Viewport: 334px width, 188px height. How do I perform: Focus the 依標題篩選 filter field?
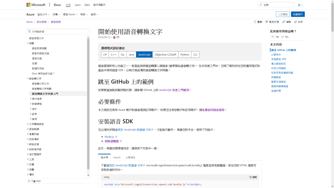coord(58,32)
